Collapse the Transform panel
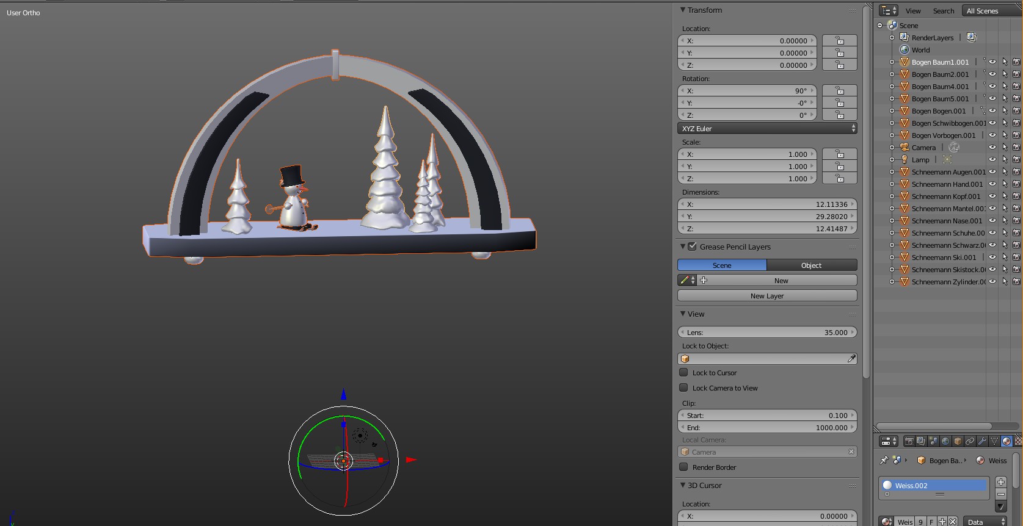 pyautogui.click(x=683, y=10)
